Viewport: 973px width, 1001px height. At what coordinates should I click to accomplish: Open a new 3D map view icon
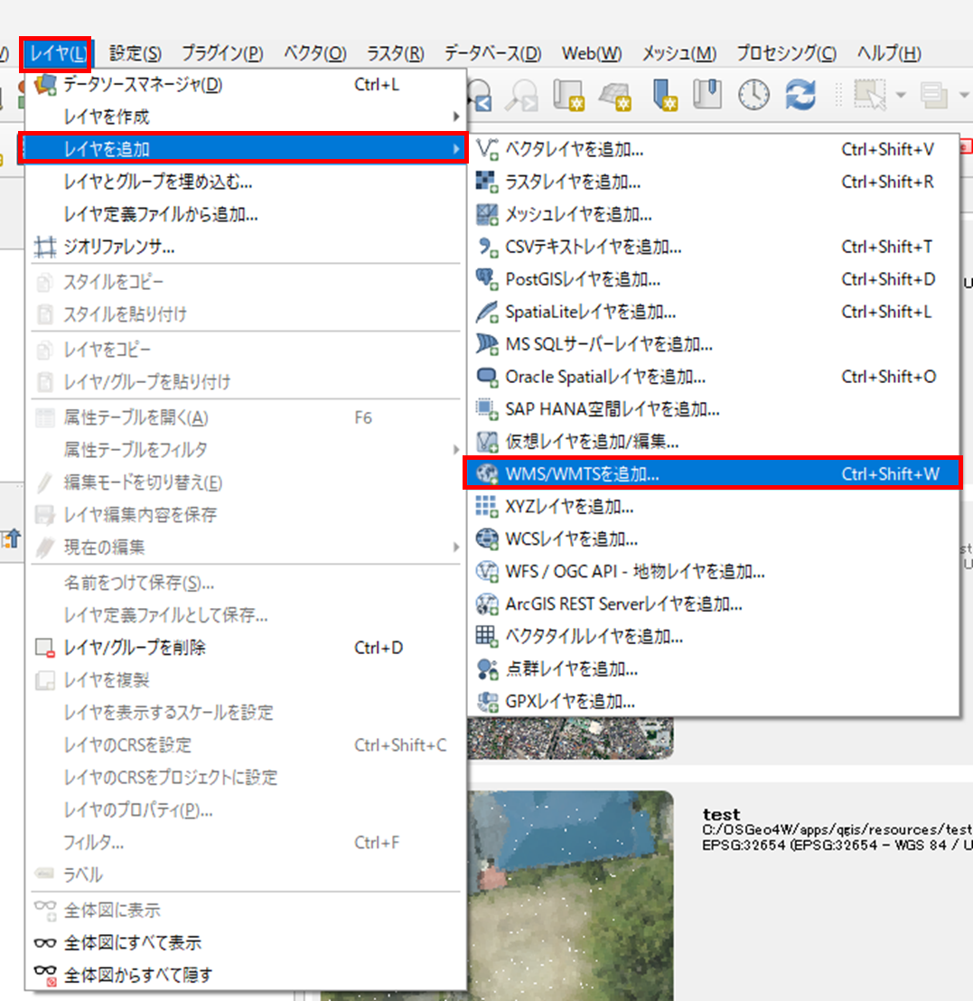613,95
